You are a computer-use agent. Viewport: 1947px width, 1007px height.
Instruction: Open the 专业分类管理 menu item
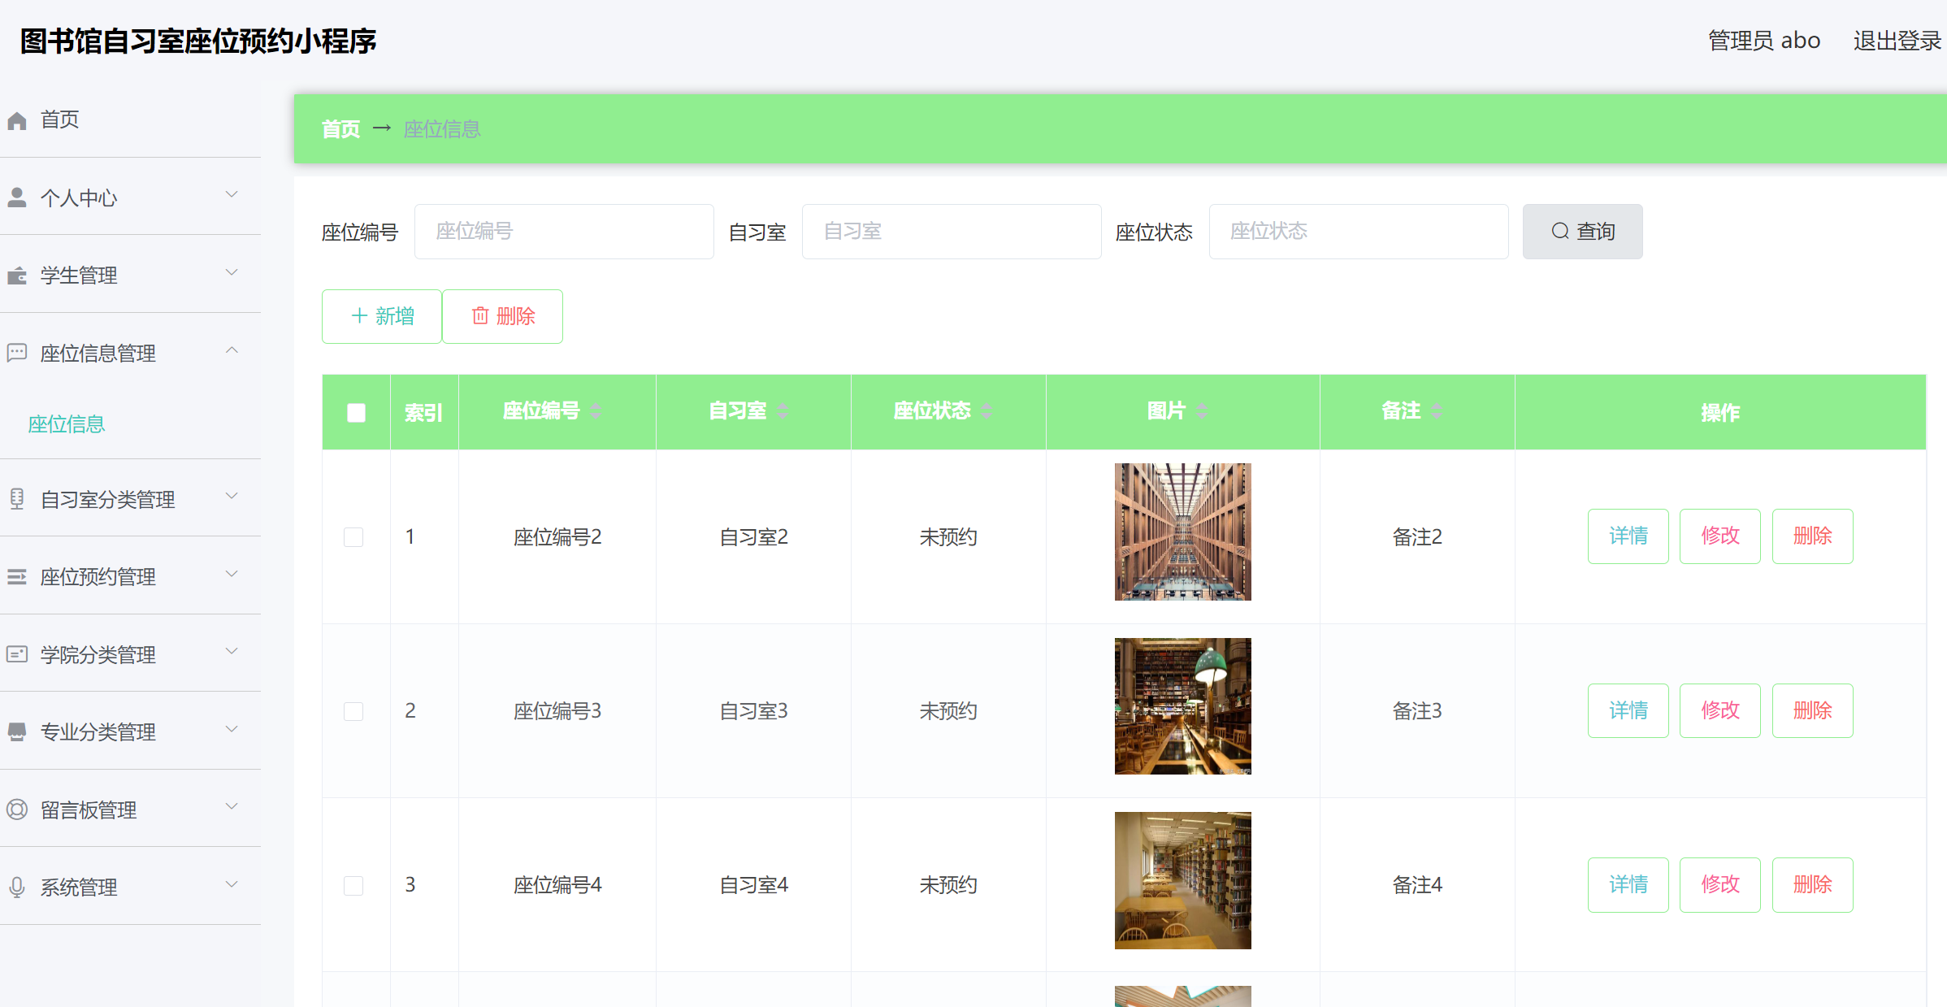[98, 732]
